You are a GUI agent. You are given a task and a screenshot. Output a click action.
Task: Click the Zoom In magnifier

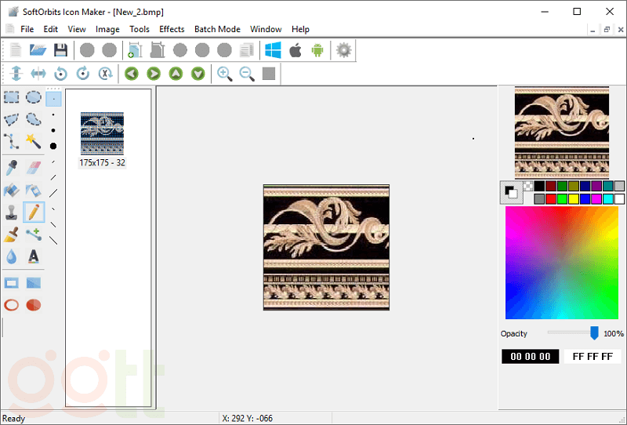(x=225, y=74)
